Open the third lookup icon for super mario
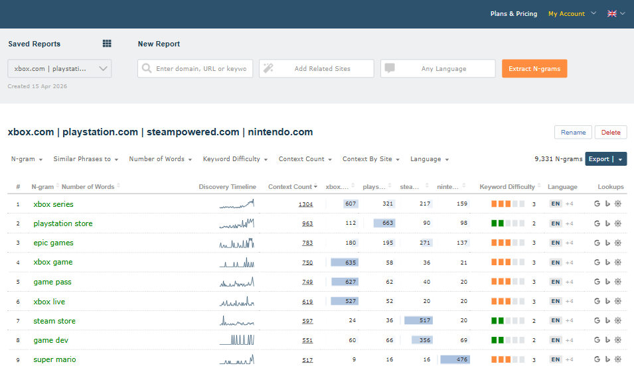The height and width of the screenshot is (368, 634). (618, 359)
